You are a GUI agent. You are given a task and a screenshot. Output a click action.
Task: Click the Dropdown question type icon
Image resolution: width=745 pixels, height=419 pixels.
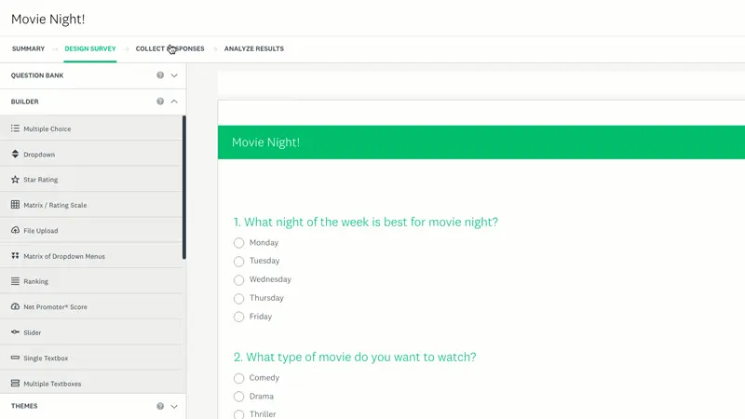(15, 154)
